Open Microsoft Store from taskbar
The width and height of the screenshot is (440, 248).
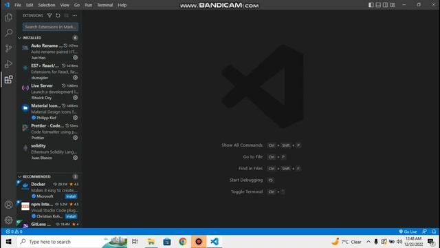[x=167, y=242]
